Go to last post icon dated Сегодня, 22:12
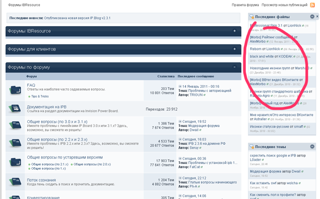320x199 pixels. click(180, 178)
